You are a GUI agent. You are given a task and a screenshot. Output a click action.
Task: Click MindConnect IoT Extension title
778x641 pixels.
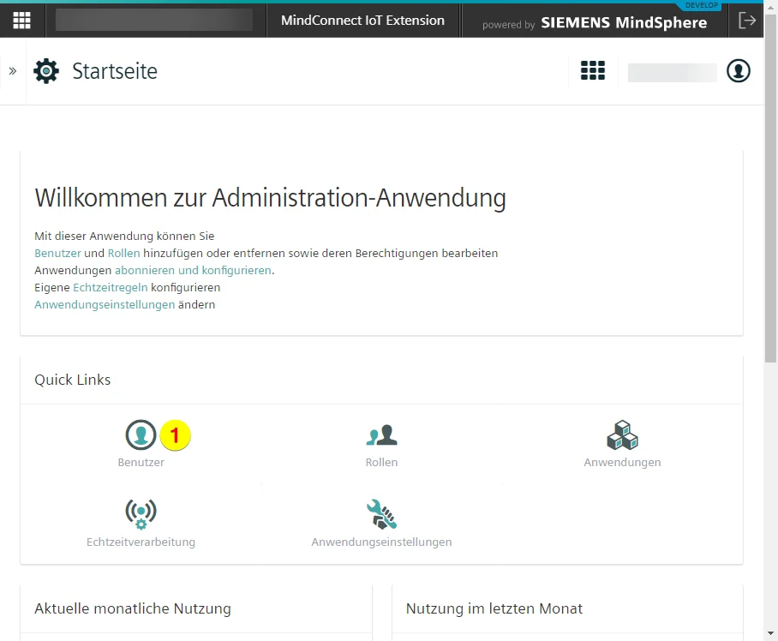(362, 21)
